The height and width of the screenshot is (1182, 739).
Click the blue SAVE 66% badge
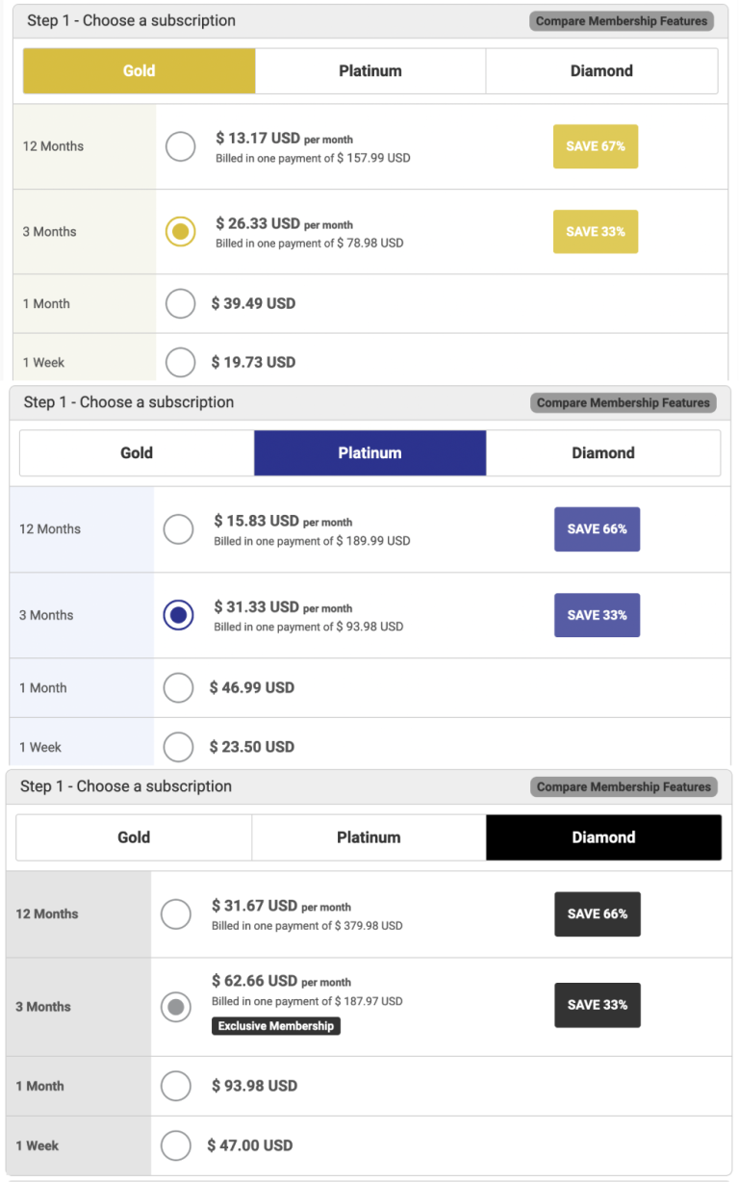point(597,529)
